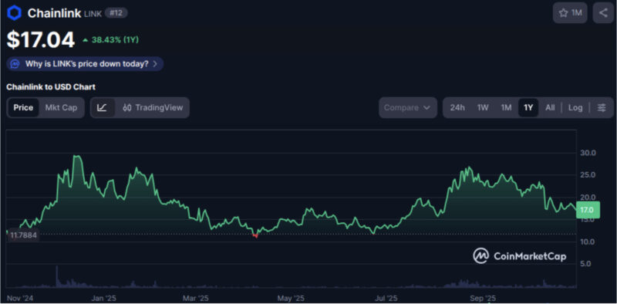Click the May '25 axis label

click(291, 298)
